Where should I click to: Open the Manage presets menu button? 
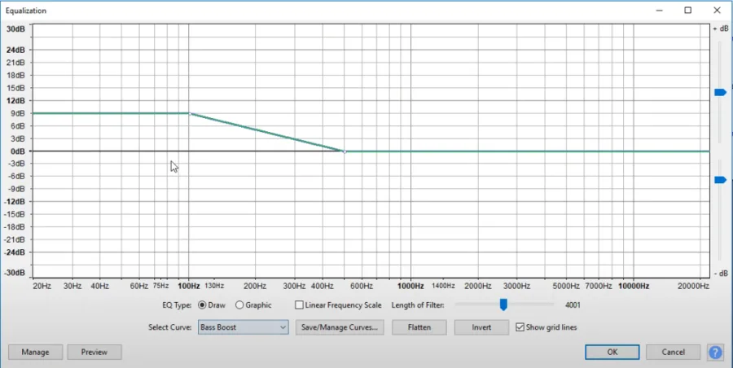(35, 352)
